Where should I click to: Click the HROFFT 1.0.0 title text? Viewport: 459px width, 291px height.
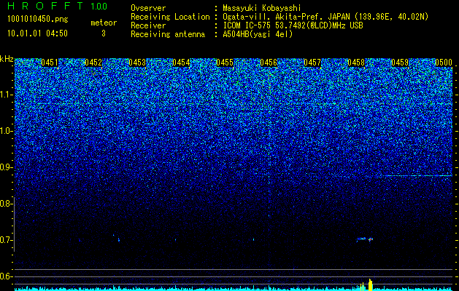click(58, 6)
